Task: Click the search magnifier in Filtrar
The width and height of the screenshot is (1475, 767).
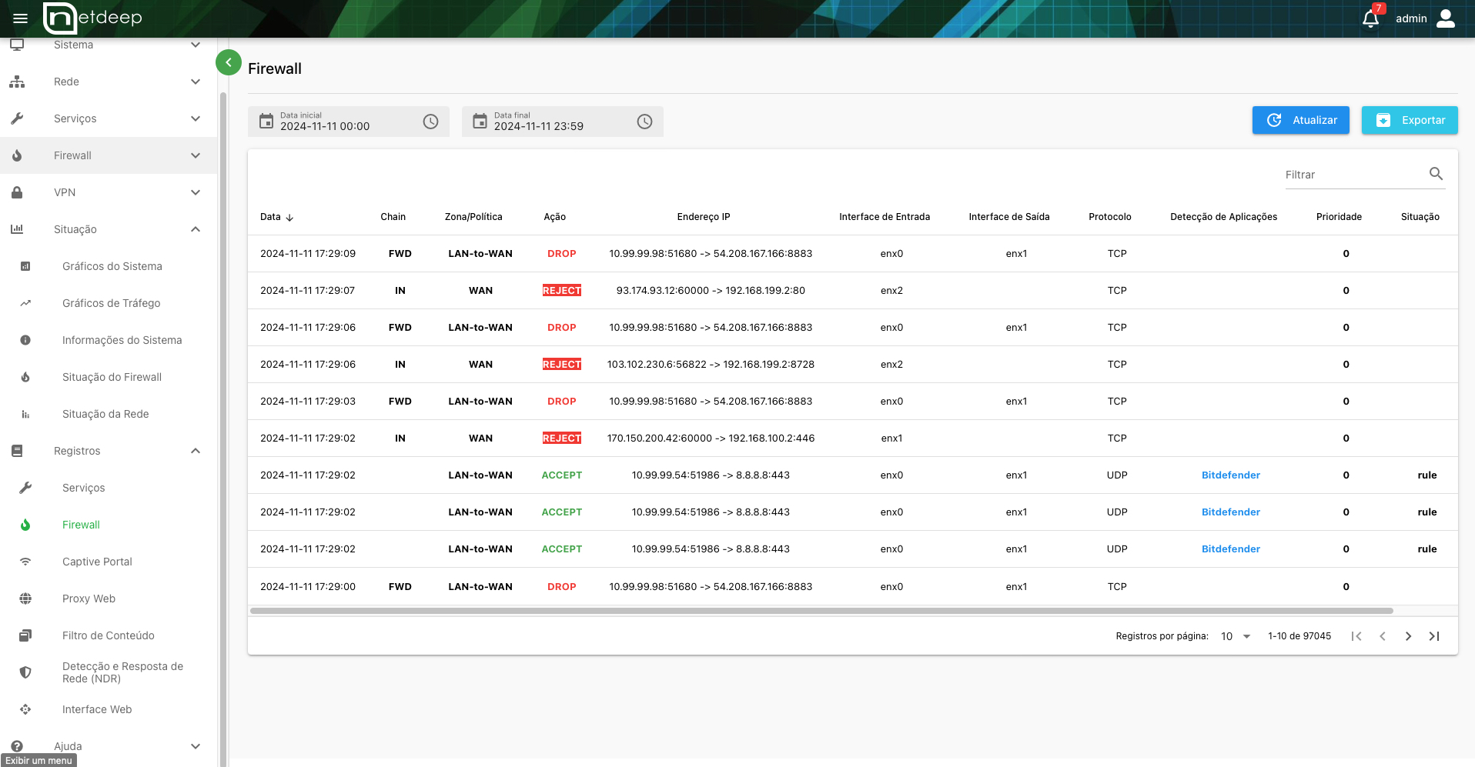Action: 1436,174
